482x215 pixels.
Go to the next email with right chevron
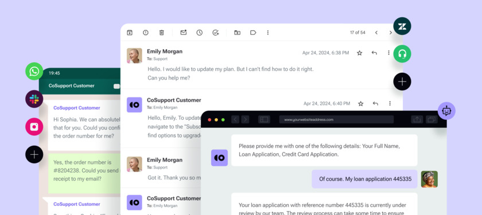click(391, 33)
